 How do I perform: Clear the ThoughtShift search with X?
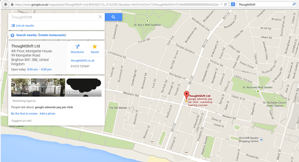tap(100, 17)
